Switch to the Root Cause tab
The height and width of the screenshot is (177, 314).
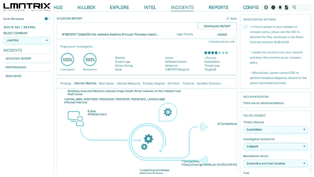[106, 83]
